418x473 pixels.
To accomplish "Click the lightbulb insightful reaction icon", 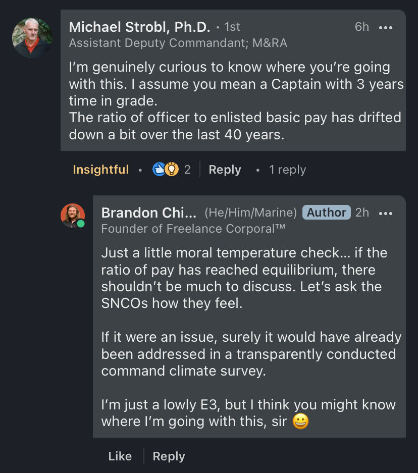I will click(172, 170).
